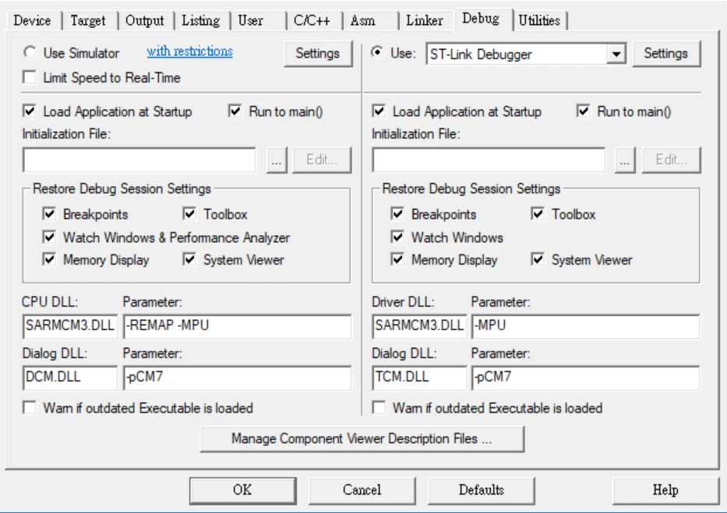Open ST-Link Debugger Settings button

pyautogui.click(x=665, y=53)
